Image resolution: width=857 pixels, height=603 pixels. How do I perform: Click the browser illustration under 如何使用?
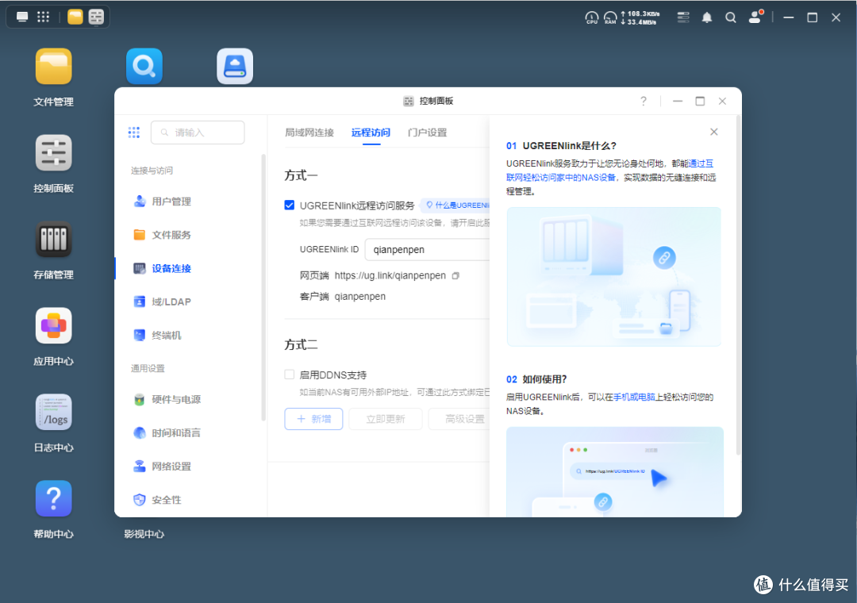coord(615,472)
